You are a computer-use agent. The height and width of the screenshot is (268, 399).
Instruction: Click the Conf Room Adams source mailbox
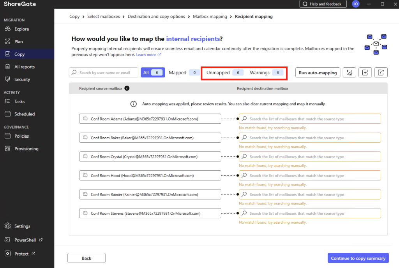(150, 119)
